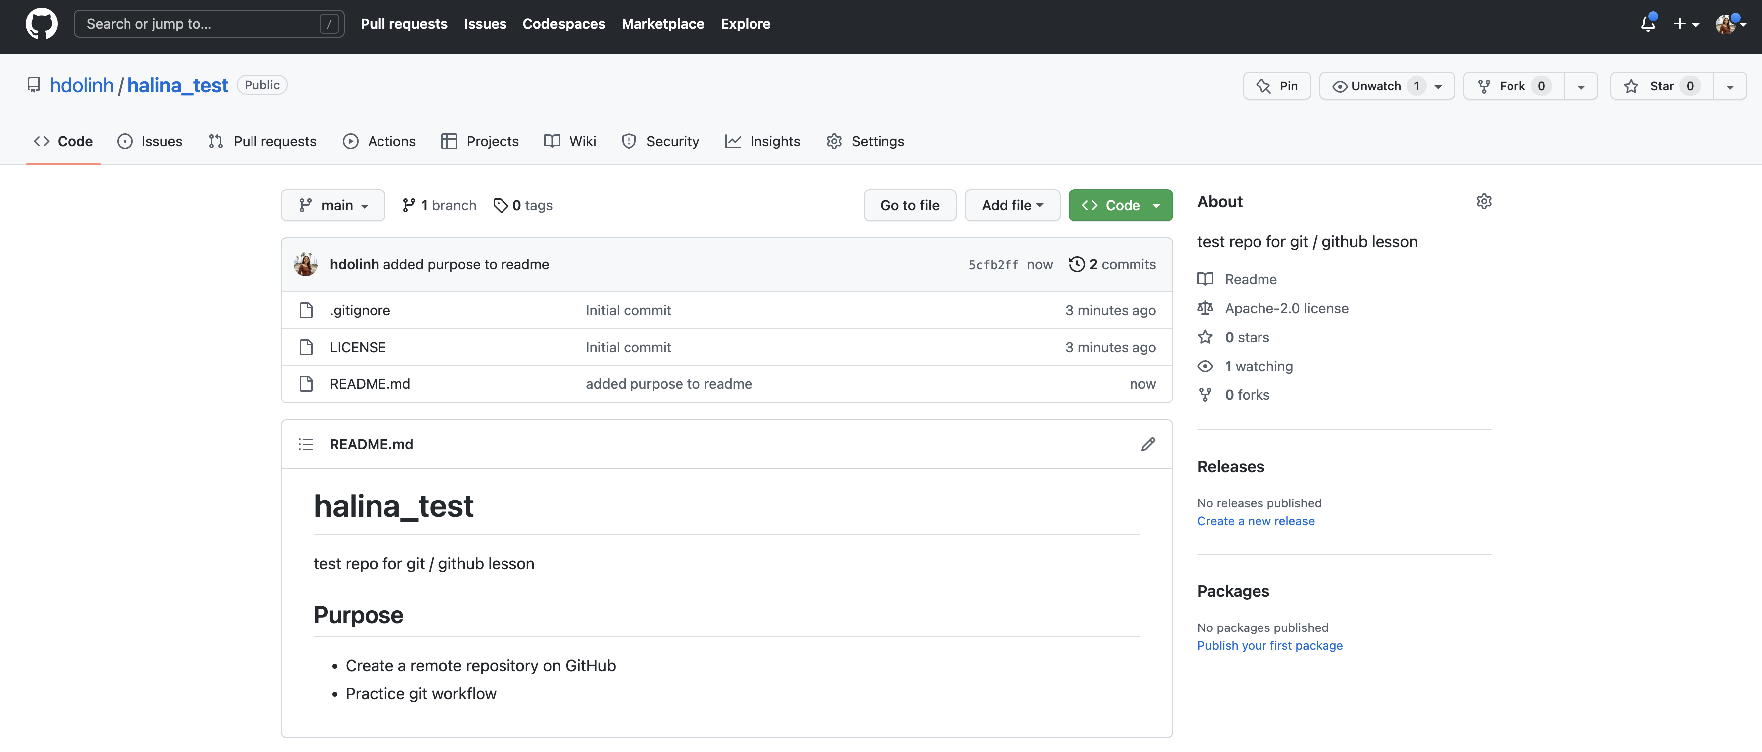
Task: Toggle Unwatch for the repository
Action: pos(1376,86)
